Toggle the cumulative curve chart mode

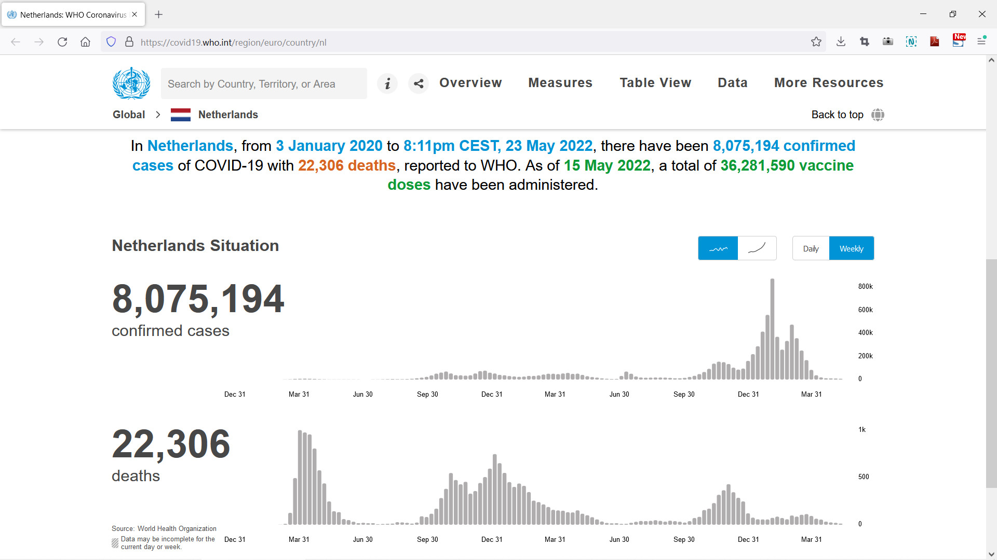click(x=757, y=248)
